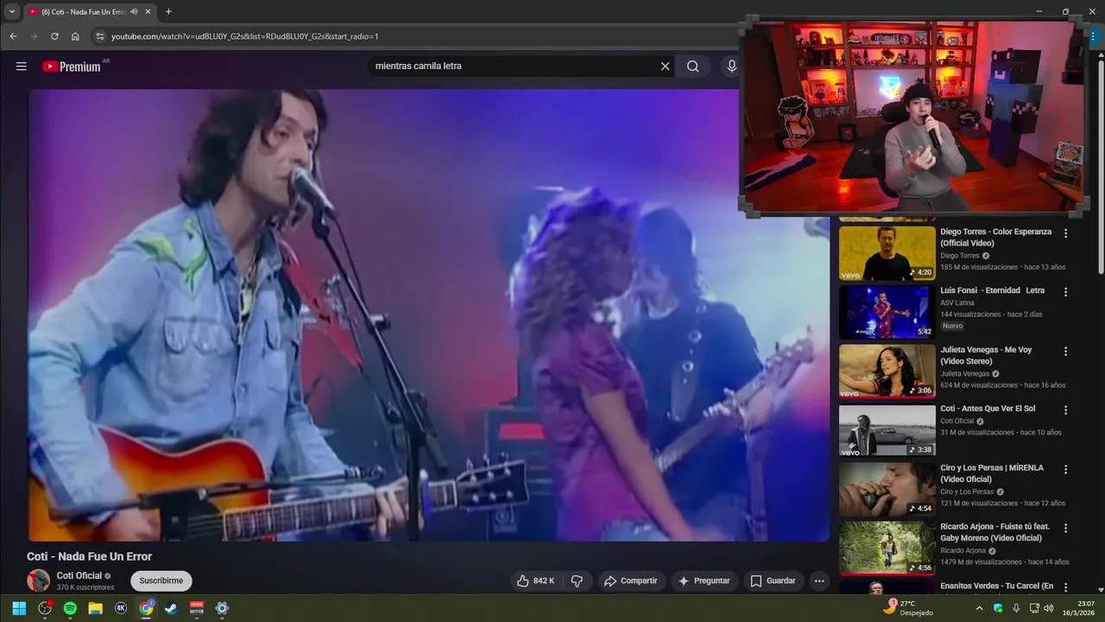The image size is (1105, 622).
Task: View site information icon in address bar
Action: (99, 36)
